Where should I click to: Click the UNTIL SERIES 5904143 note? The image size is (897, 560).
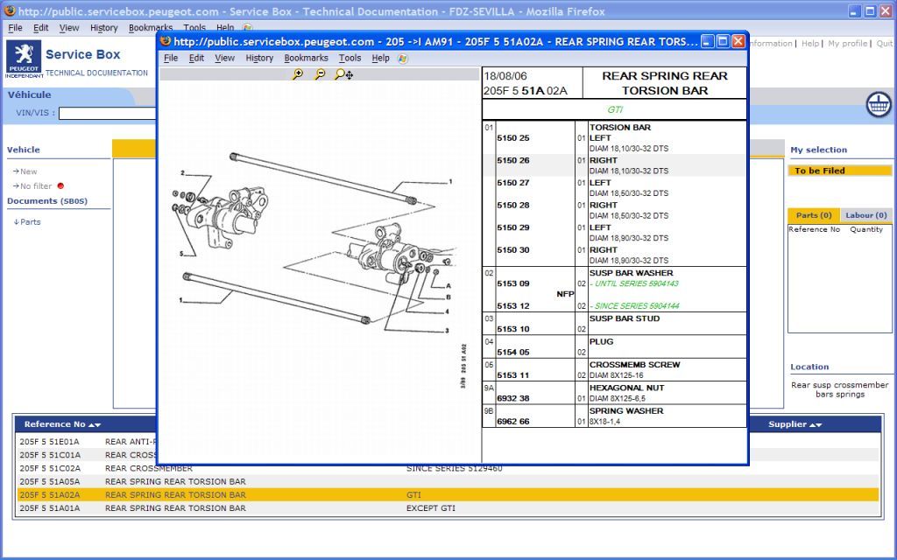(x=634, y=284)
